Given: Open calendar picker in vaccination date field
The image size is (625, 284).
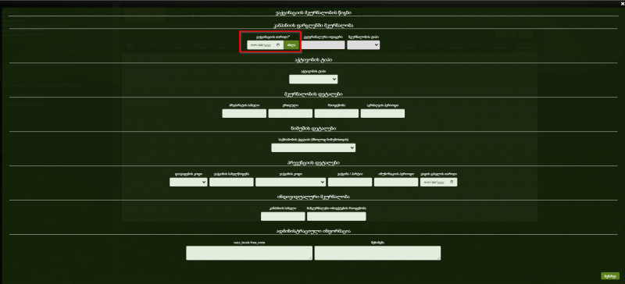Looking at the screenshot, I should coord(278,45).
